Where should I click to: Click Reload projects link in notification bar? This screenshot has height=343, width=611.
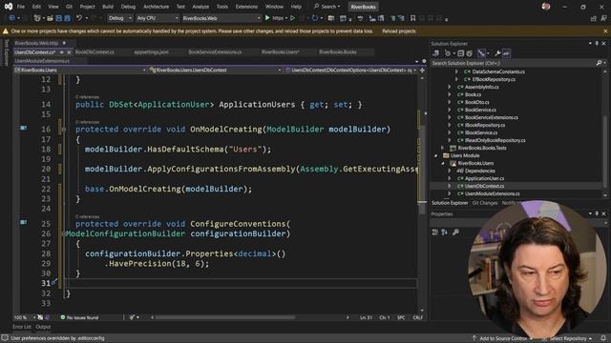pyautogui.click(x=399, y=31)
